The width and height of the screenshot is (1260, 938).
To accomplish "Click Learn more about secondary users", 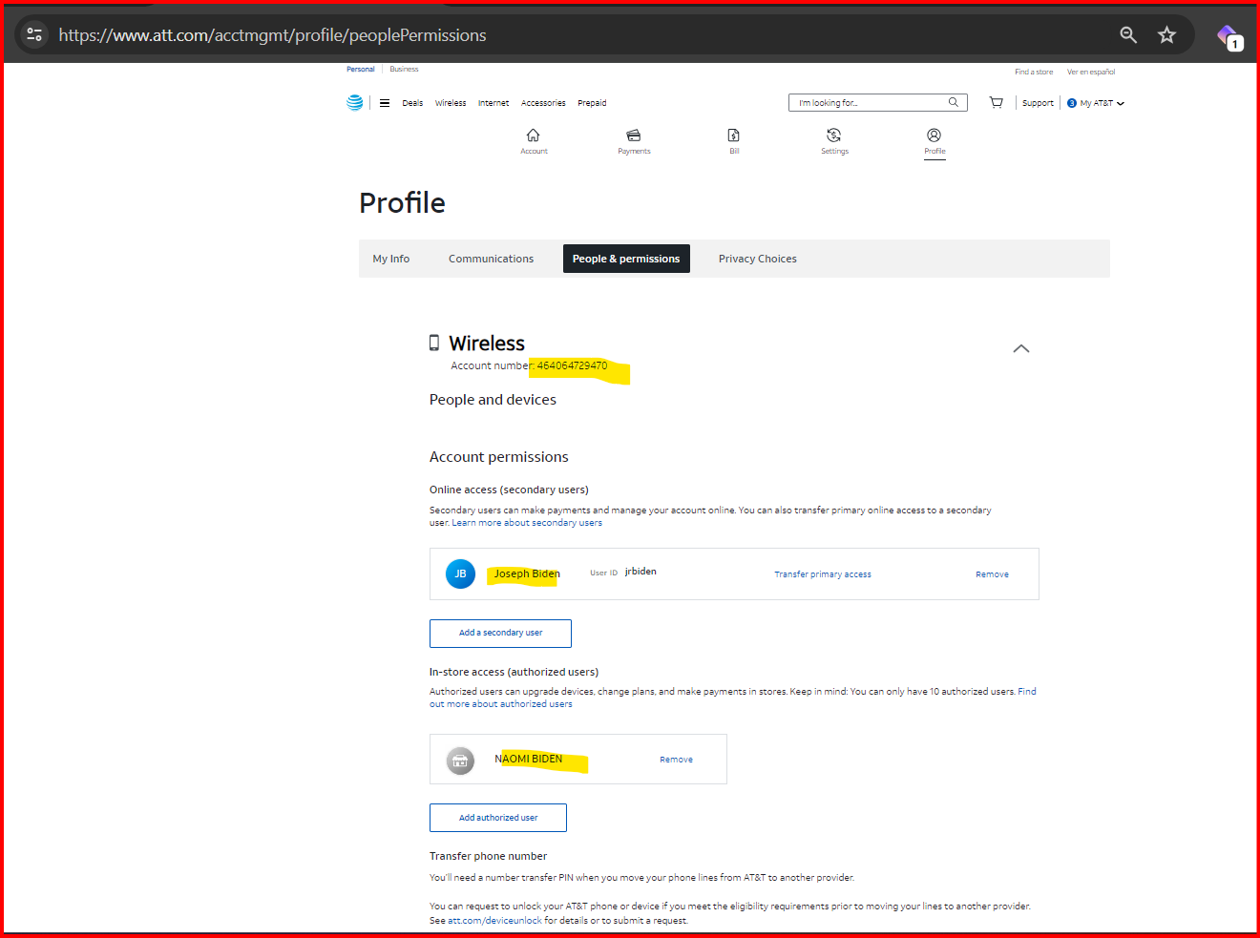I will (527, 523).
